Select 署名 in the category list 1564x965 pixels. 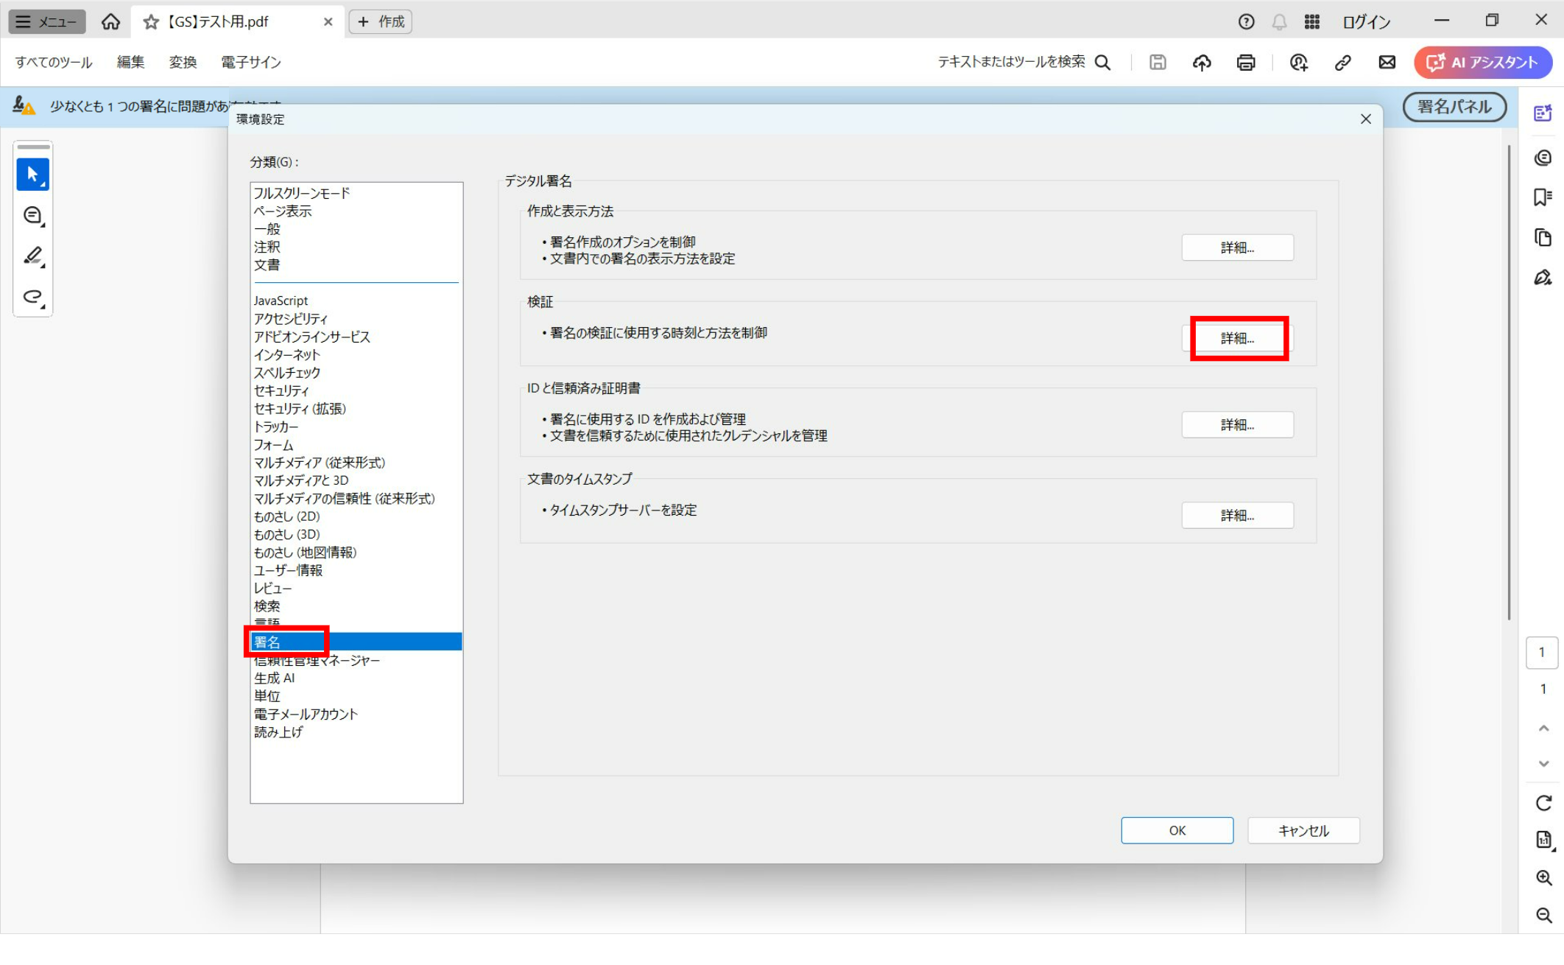click(x=286, y=642)
